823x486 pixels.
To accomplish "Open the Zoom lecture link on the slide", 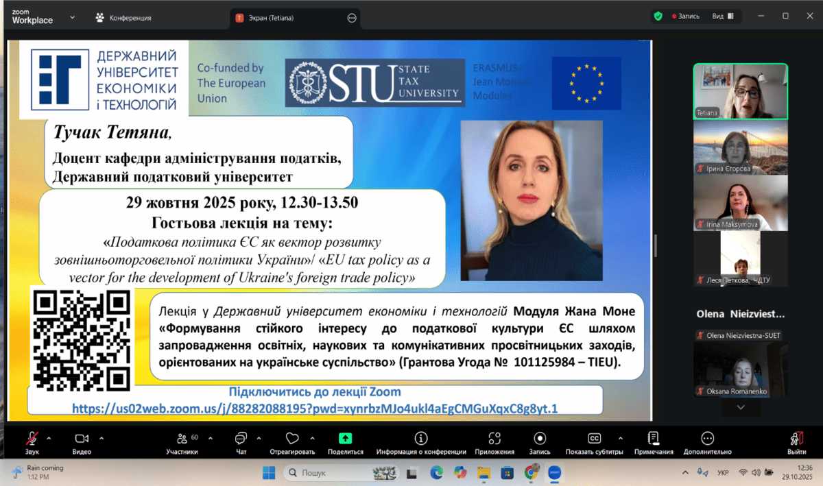I will tap(315, 409).
